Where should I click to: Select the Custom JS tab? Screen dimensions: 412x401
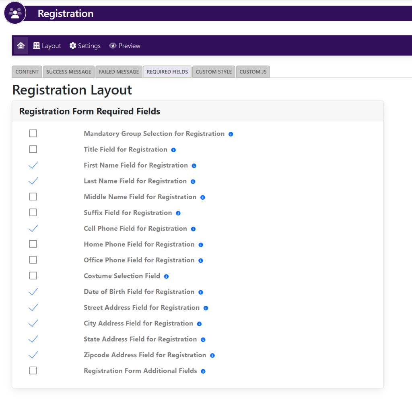pos(253,72)
